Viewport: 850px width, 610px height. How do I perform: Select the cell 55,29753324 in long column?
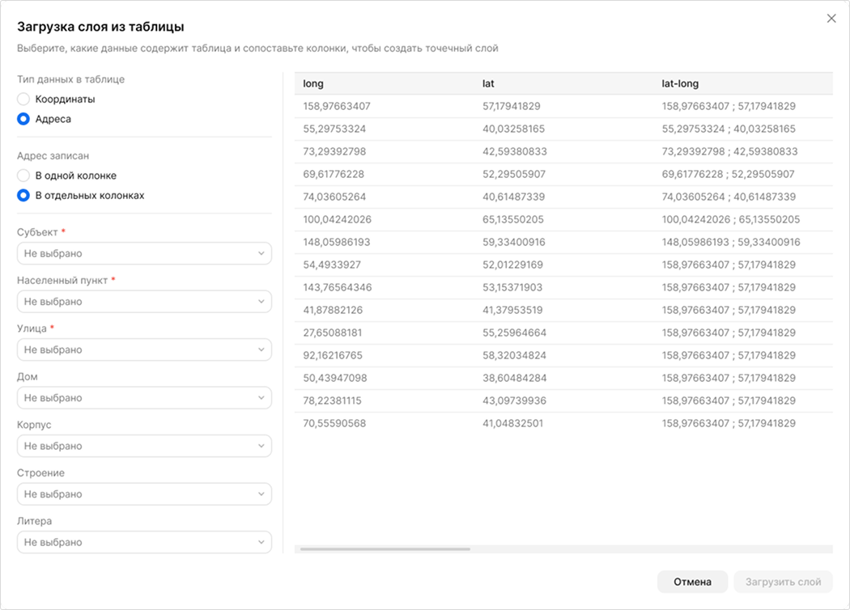click(334, 129)
